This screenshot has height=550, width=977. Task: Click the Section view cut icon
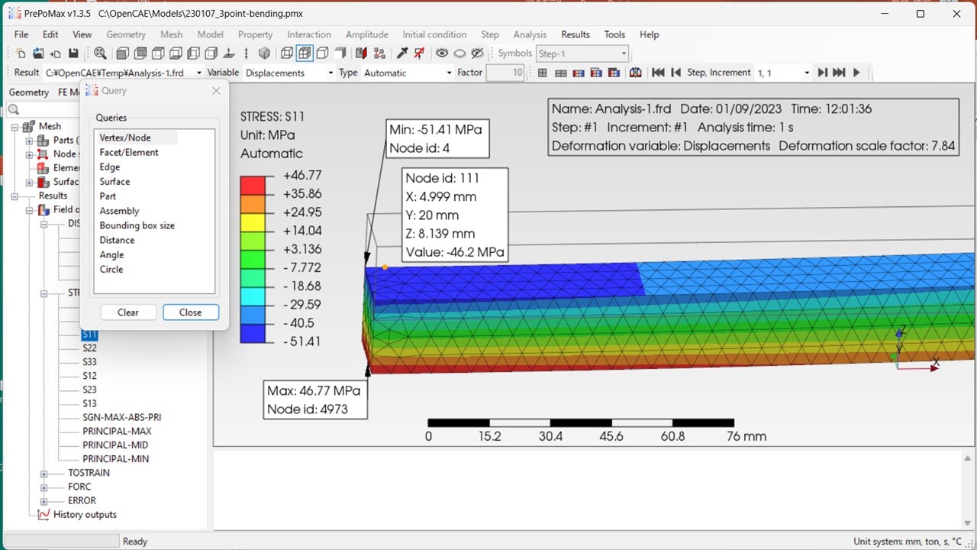tap(361, 53)
